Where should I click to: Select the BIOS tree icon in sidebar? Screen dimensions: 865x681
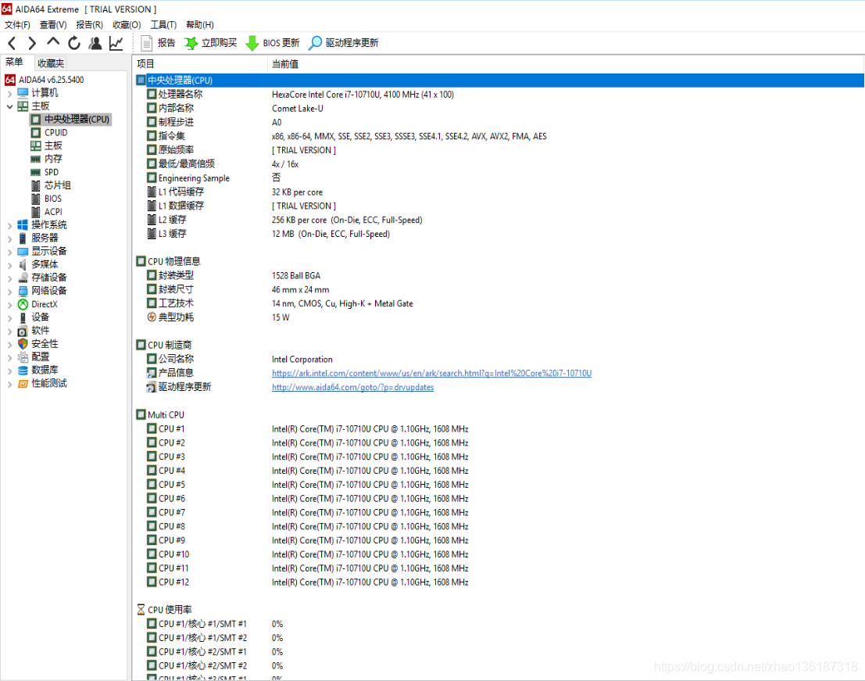[x=36, y=199]
